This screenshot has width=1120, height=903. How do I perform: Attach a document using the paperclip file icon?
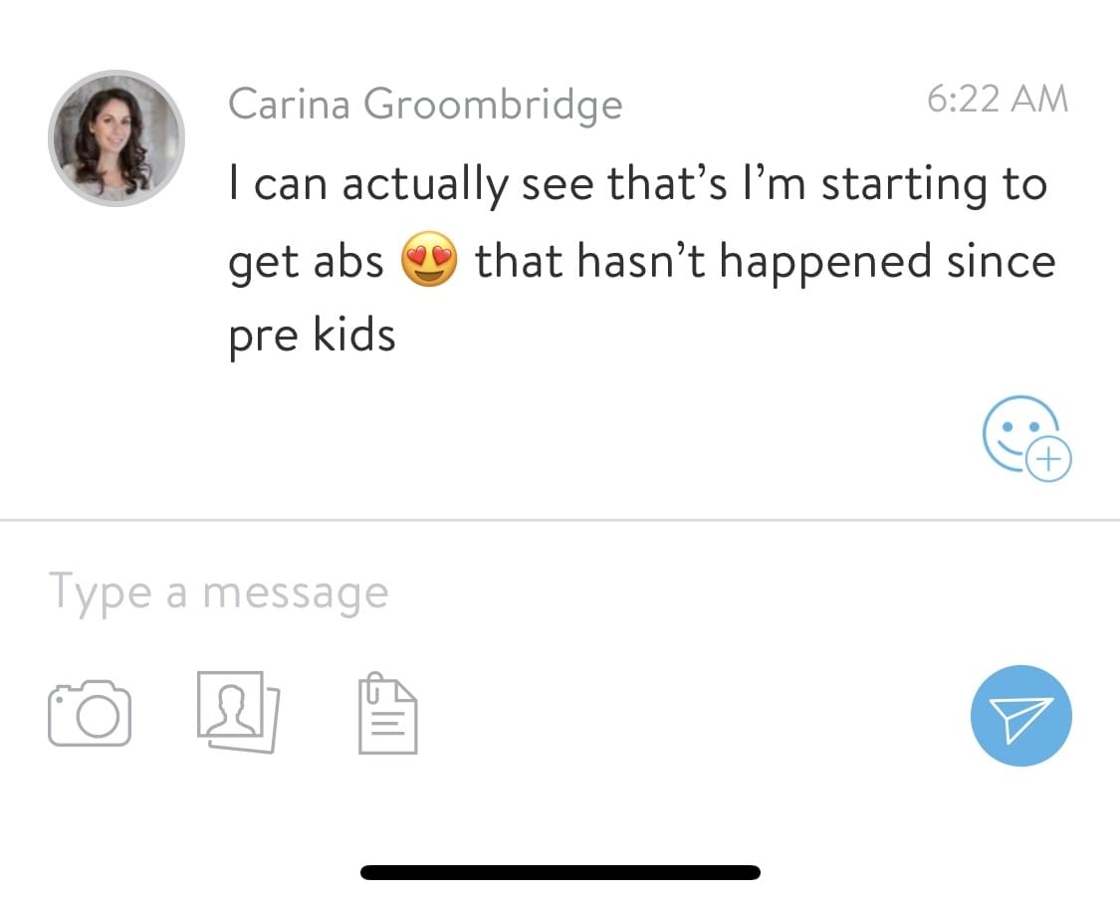(387, 713)
